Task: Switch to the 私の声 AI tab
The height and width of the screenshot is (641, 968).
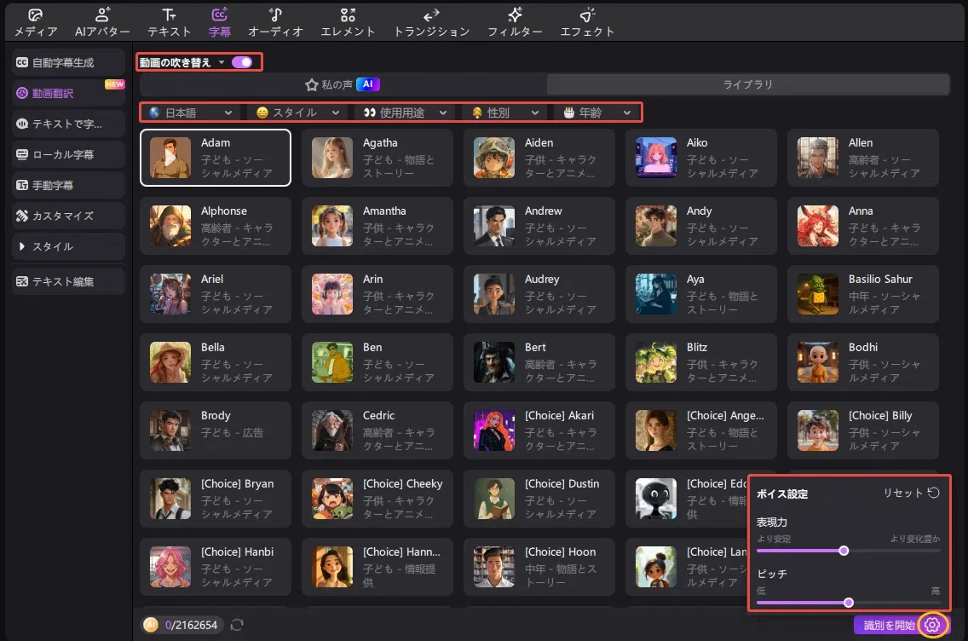Action: [343, 84]
